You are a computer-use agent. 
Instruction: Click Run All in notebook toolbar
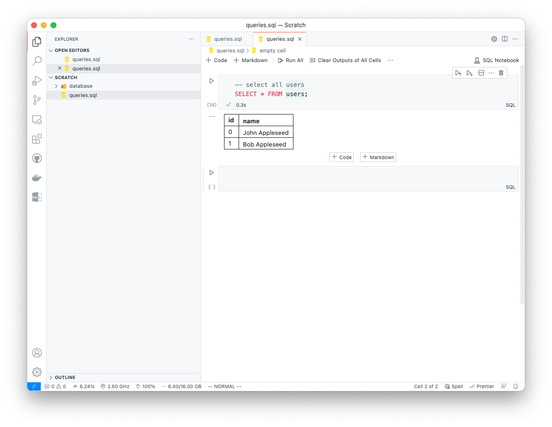click(x=291, y=60)
